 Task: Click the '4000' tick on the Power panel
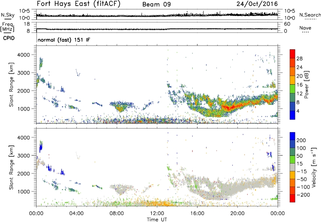tap(23, 55)
